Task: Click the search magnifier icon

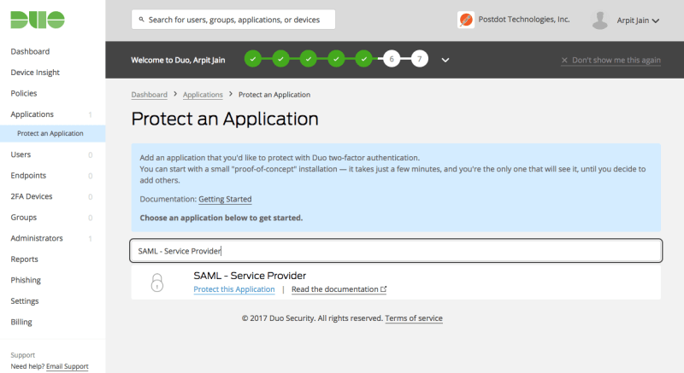Action: click(141, 20)
